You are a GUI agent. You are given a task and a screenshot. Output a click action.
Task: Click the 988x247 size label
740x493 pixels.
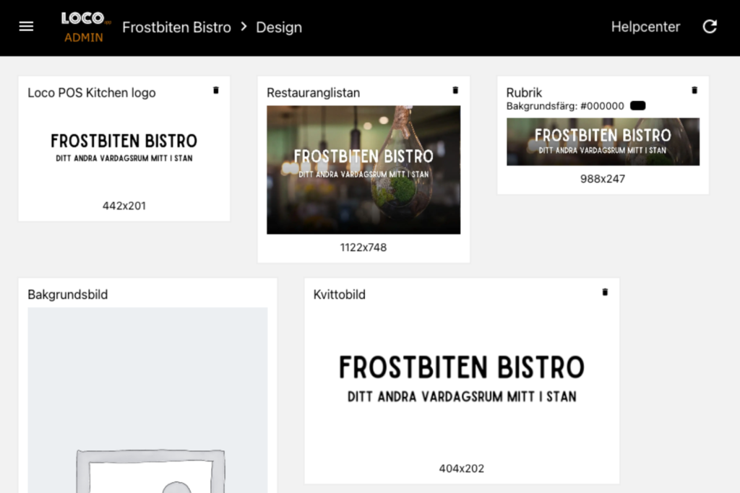(603, 179)
